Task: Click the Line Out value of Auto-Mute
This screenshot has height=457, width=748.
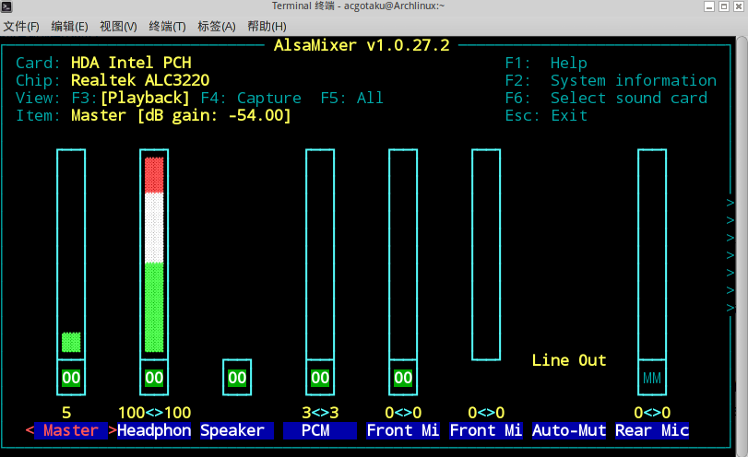Action: point(569,360)
